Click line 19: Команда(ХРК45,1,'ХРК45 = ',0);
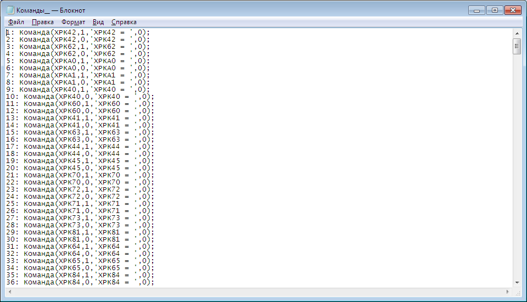This screenshot has height=302, width=527. pos(80,161)
